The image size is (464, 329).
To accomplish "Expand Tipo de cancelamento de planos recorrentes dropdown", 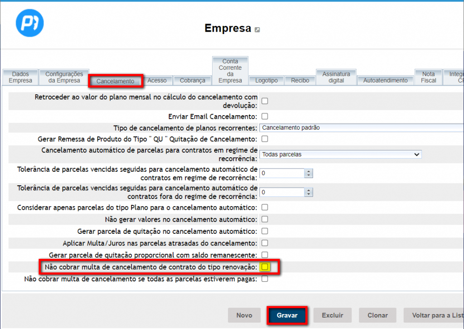I will (x=362, y=128).
